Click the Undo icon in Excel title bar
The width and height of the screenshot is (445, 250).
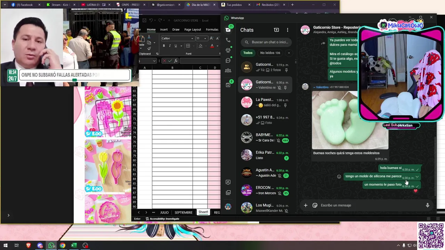(x=151, y=20)
